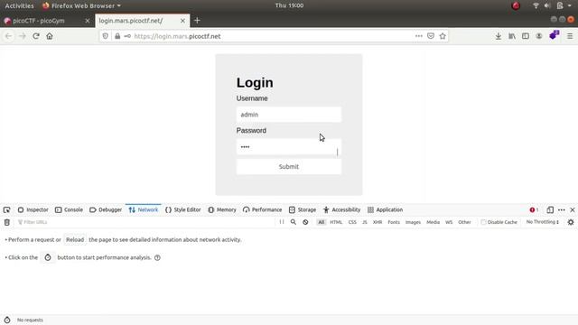This screenshot has height=325, width=578.
Task: Click the back navigation arrow
Action: [8, 36]
